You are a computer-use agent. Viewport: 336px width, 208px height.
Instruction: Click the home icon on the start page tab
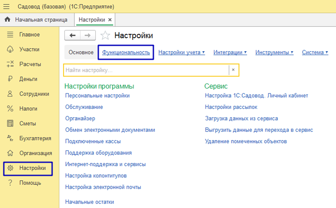[x=8, y=19]
